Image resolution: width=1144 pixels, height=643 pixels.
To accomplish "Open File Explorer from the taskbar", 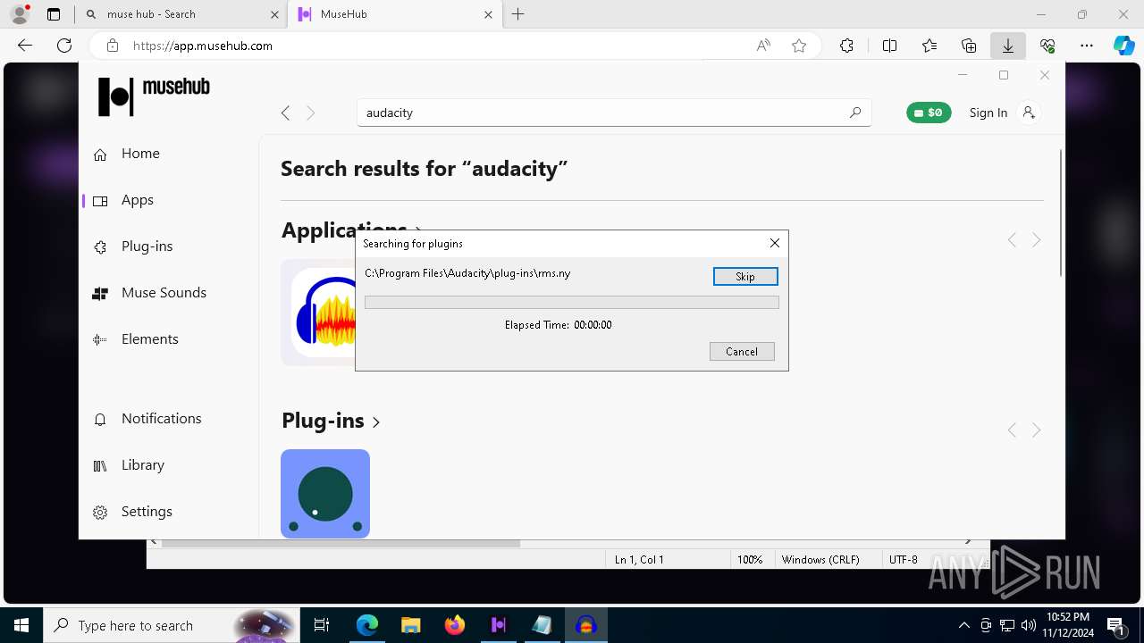I will point(410,625).
